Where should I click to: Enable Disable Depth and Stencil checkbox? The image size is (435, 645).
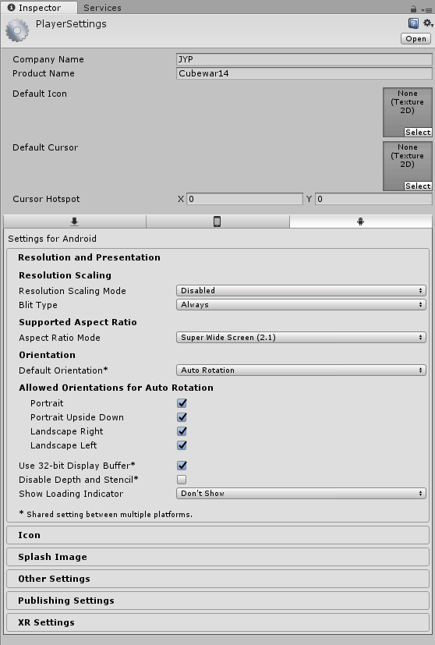coord(182,479)
